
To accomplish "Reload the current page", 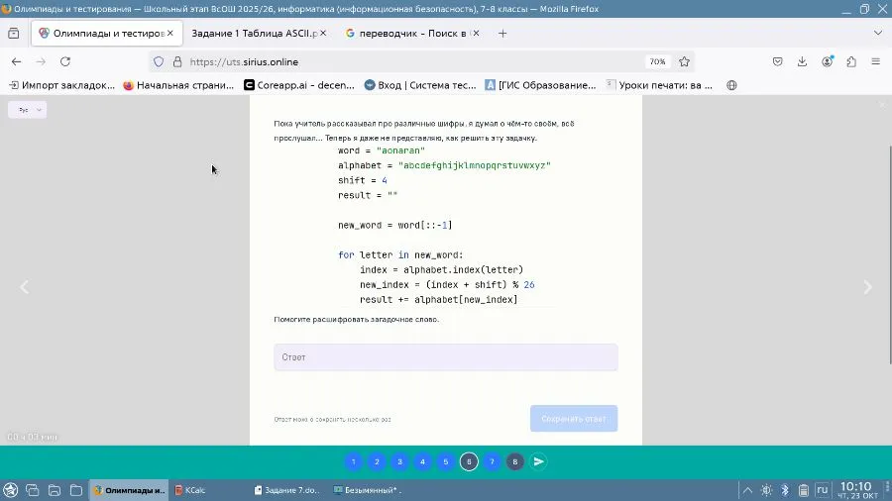I will [65, 62].
